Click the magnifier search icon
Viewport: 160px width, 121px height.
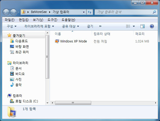pyautogui.click(x=154, y=12)
